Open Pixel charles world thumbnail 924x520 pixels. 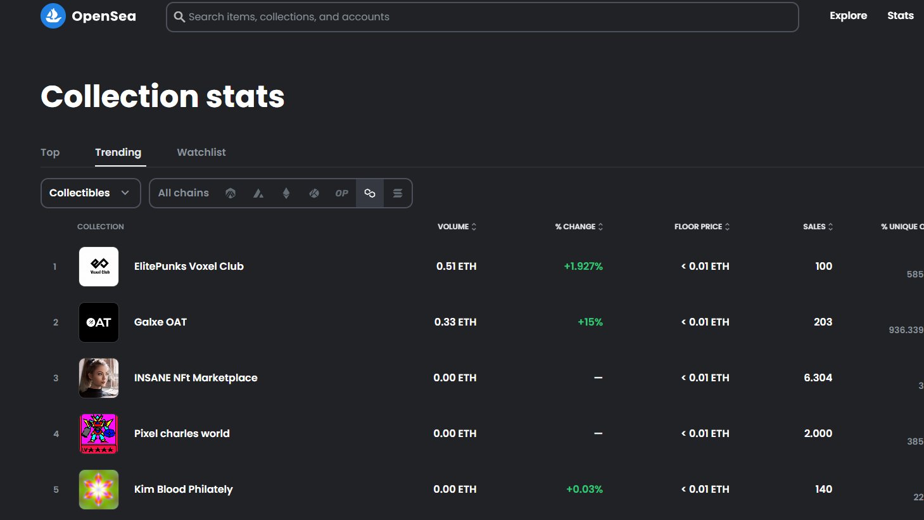[99, 434]
